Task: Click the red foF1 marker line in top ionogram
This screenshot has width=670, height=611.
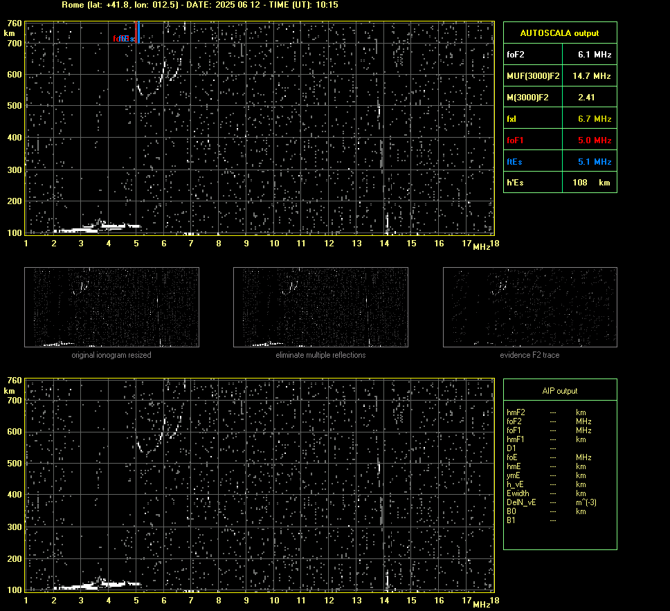Action: click(136, 32)
